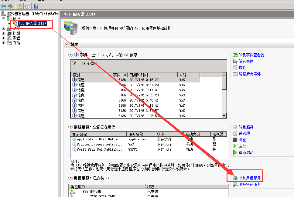Open 转到事件查看器 link
The height and width of the screenshot is (197, 294).
coord(251,55)
